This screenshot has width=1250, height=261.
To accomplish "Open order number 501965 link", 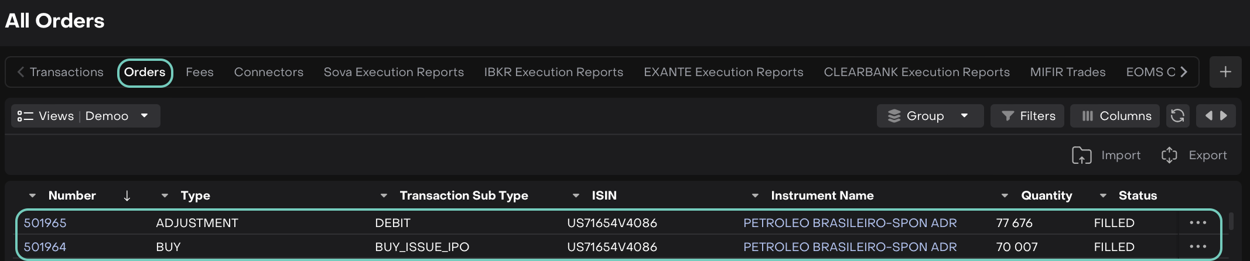I will pos(45,223).
